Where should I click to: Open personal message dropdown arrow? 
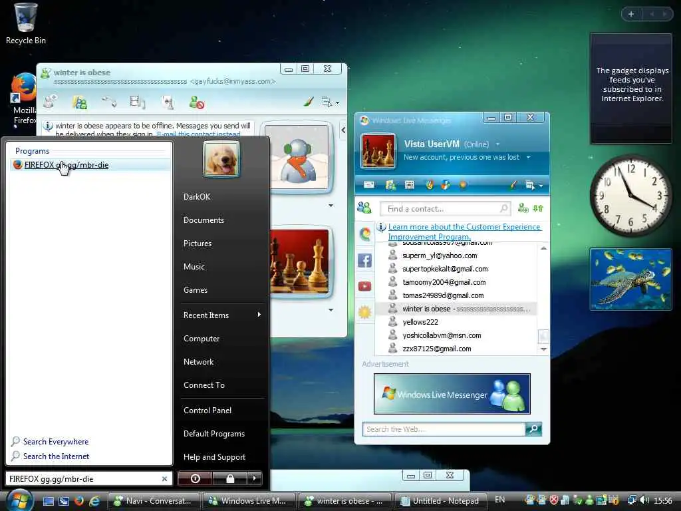pos(528,157)
